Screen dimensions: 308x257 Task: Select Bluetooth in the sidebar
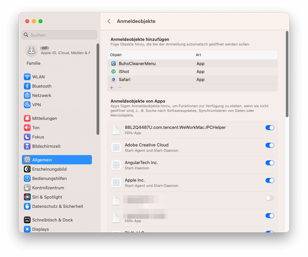tap(57, 86)
